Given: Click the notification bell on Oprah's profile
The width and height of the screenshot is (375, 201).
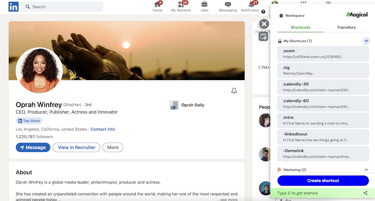Looking at the screenshot, I should pyautogui.click(x=234, y=91).
